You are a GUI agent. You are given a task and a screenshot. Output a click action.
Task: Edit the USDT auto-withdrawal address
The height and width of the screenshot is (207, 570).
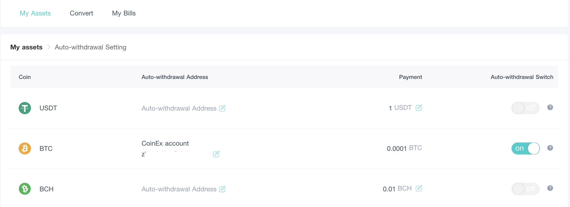click(222, 108)
